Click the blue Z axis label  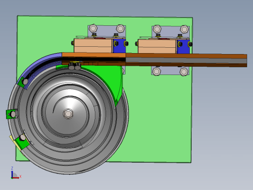pos(12,168)
